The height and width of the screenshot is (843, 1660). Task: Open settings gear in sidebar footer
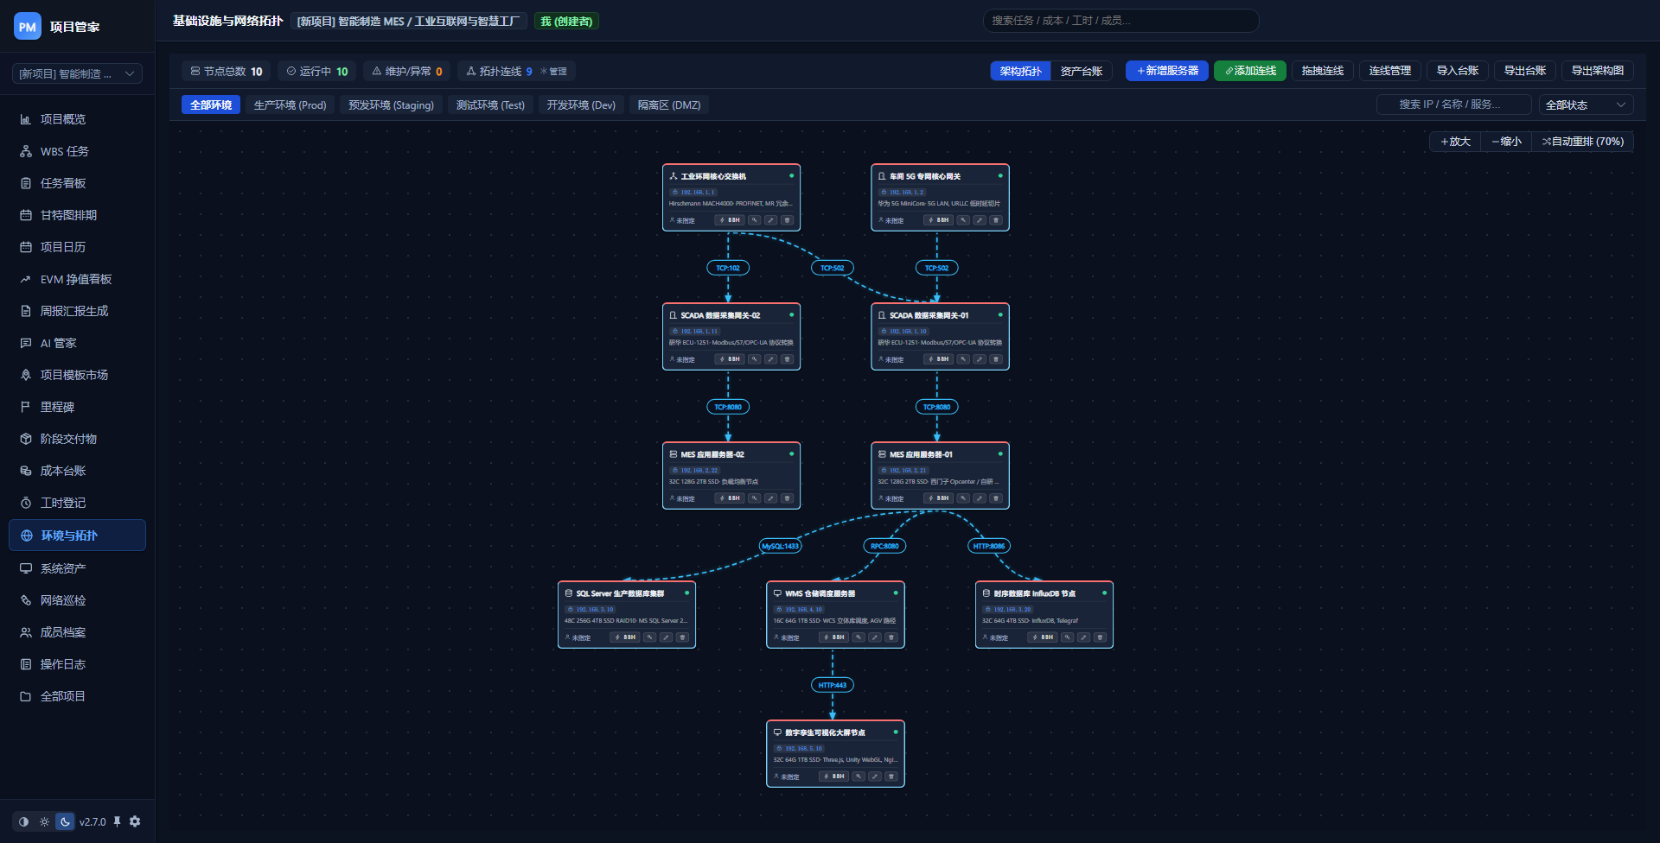click(135, 821)
